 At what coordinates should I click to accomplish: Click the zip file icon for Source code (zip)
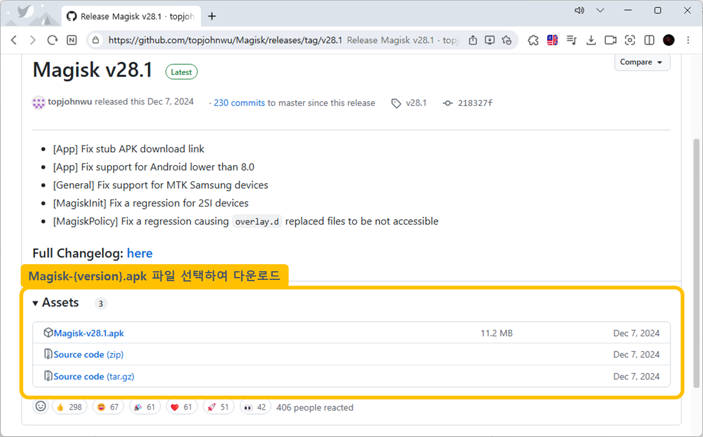[x=48, y=354]
